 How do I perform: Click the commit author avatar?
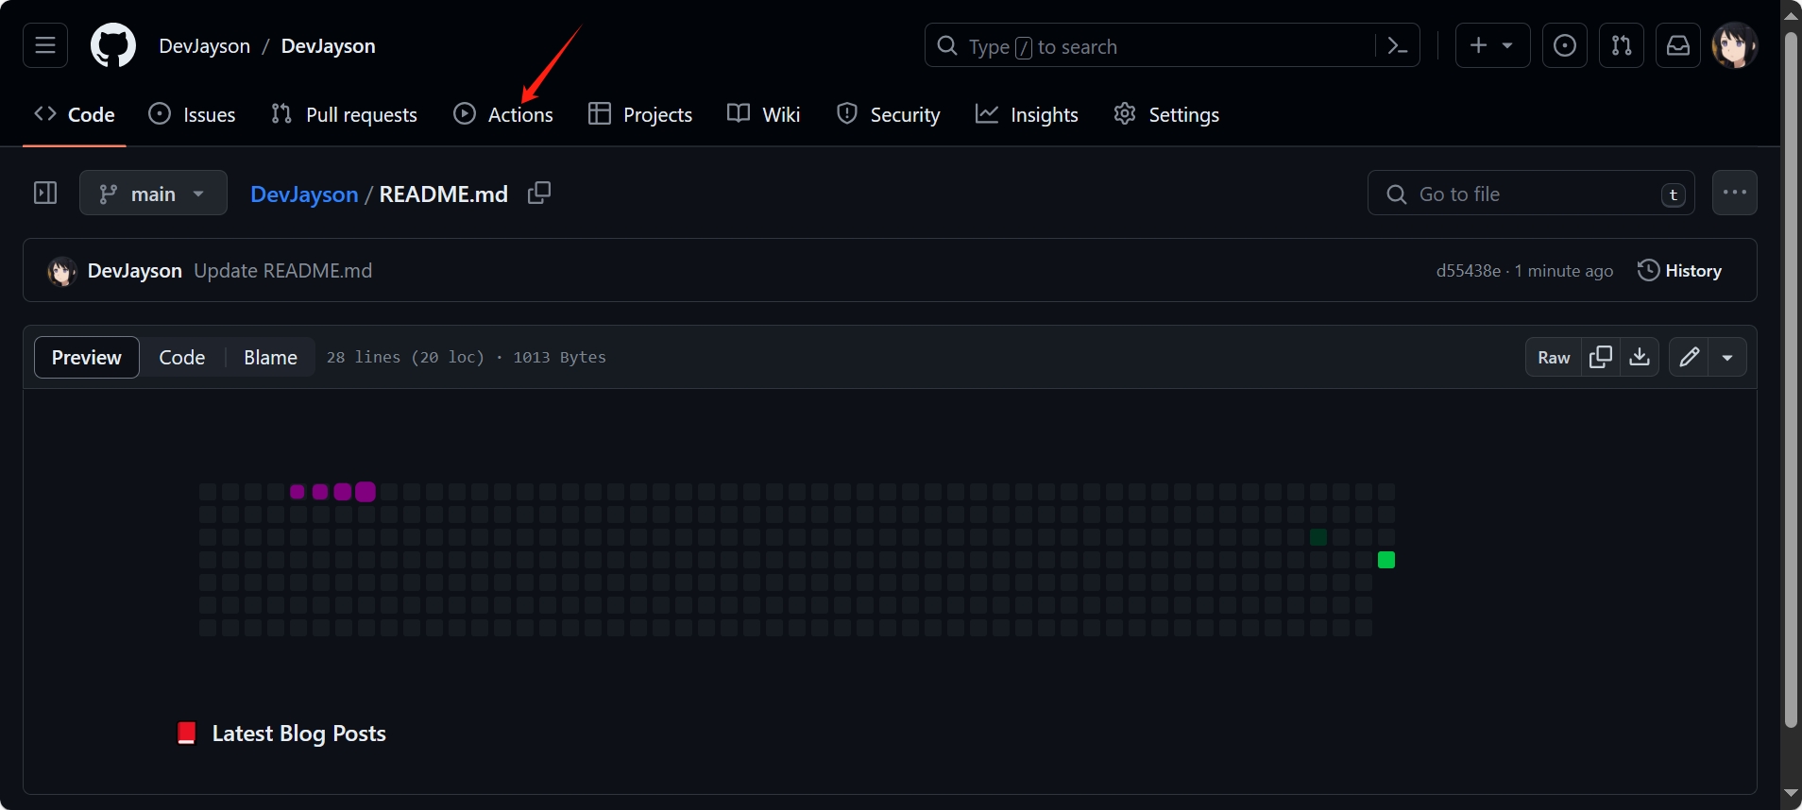click(x=62, y=271)
